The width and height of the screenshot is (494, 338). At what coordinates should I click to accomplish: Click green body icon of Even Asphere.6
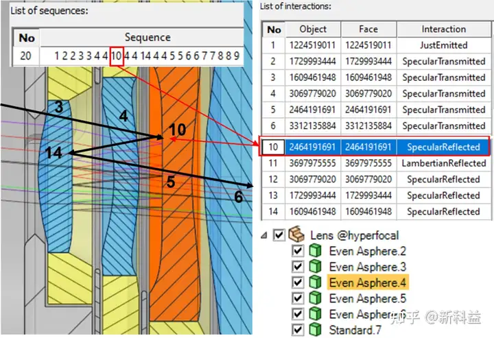click(x=315, y=313)
